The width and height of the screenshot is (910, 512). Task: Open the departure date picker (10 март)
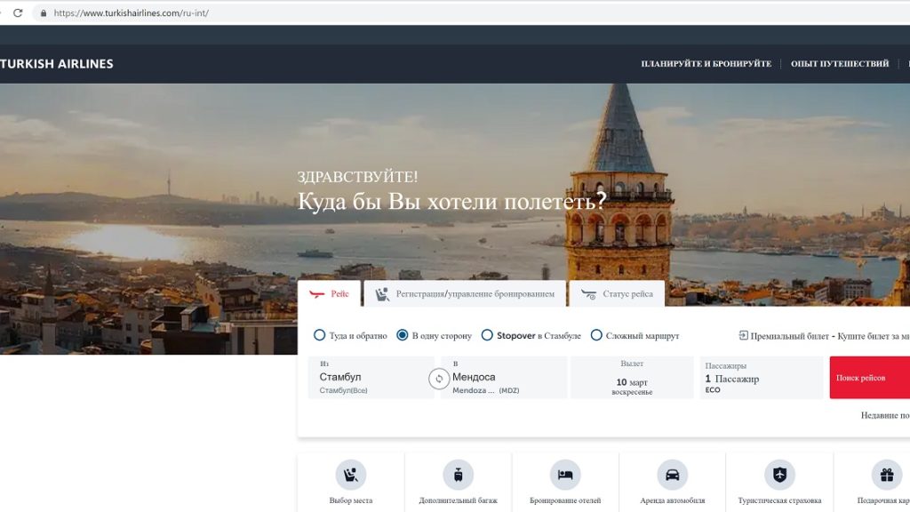coord(632,378)
